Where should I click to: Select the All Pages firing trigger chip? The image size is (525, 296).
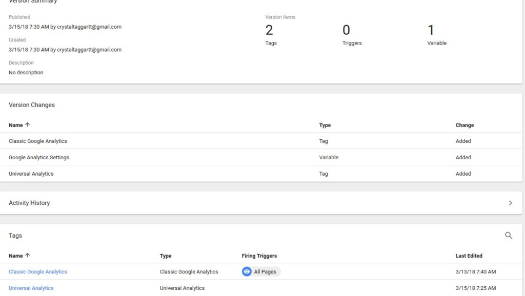[x=261, y=271]
